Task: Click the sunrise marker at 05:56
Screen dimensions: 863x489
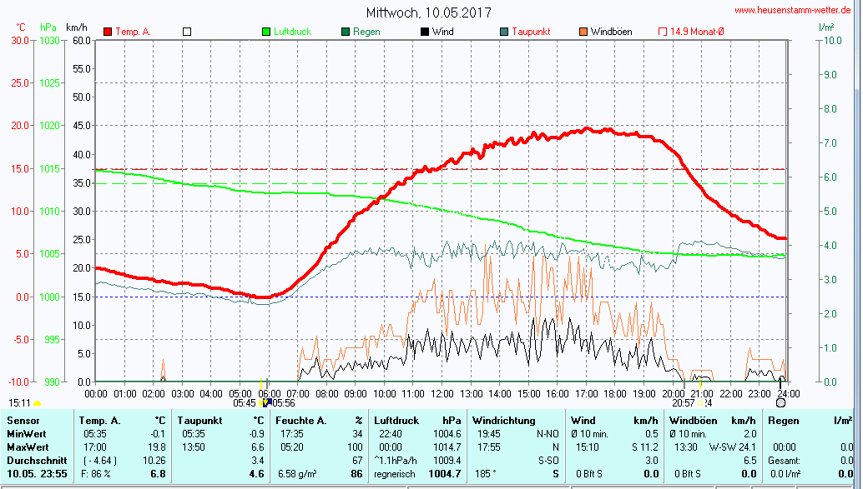Action: [265, 402]
